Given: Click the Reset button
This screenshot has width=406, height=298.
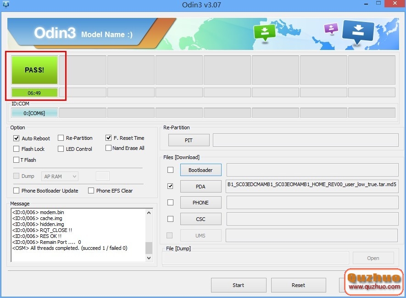Looking at the screenshot, I should pyautogui.click(x=299, y=285).
